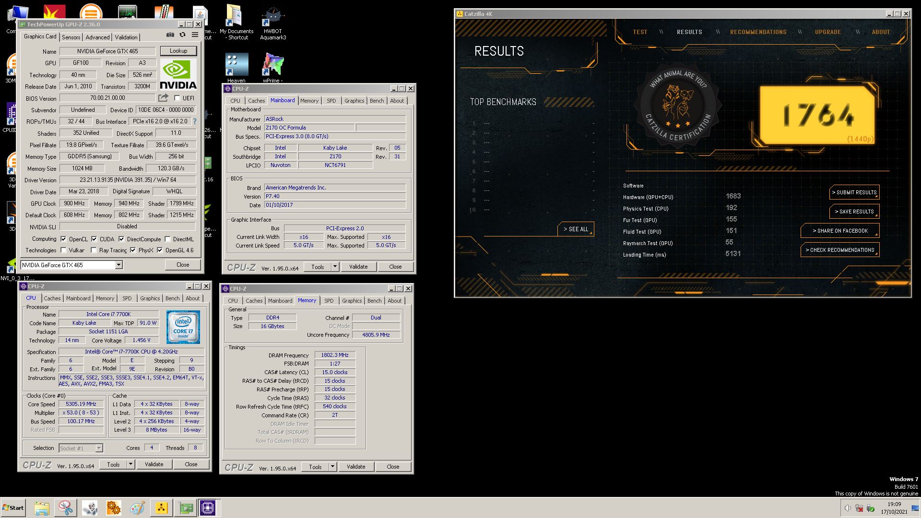Toggle the OpenGL 4.6 checkbox
This screenshot has height=518, width=921.
(160, 250)
